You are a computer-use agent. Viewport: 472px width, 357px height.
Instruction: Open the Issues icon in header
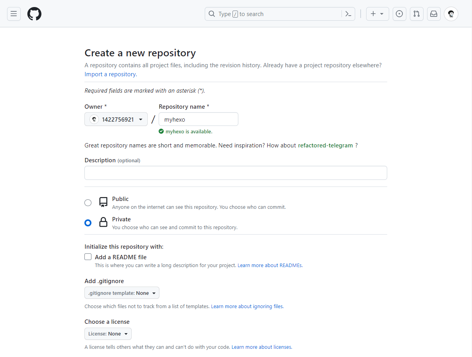pos(399,14)
